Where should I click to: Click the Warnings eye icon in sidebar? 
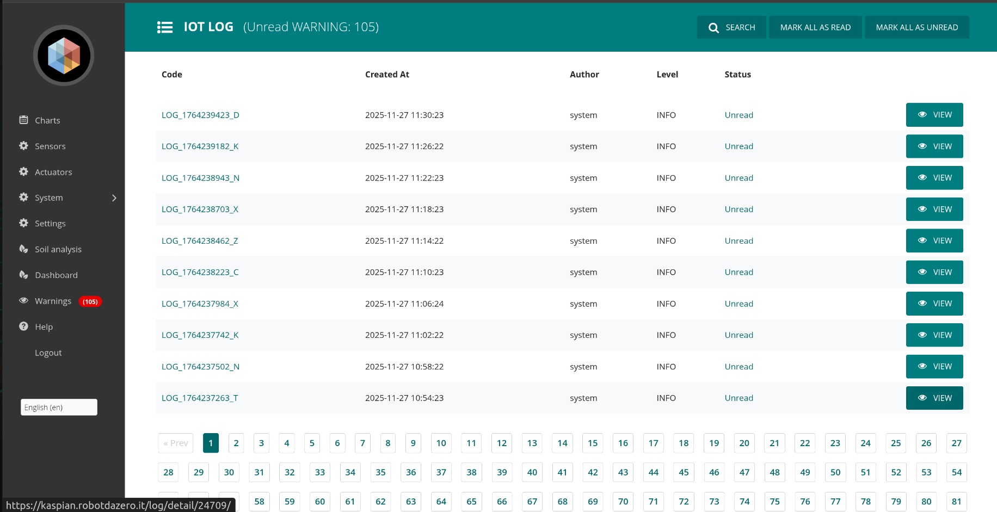point(23,300)
